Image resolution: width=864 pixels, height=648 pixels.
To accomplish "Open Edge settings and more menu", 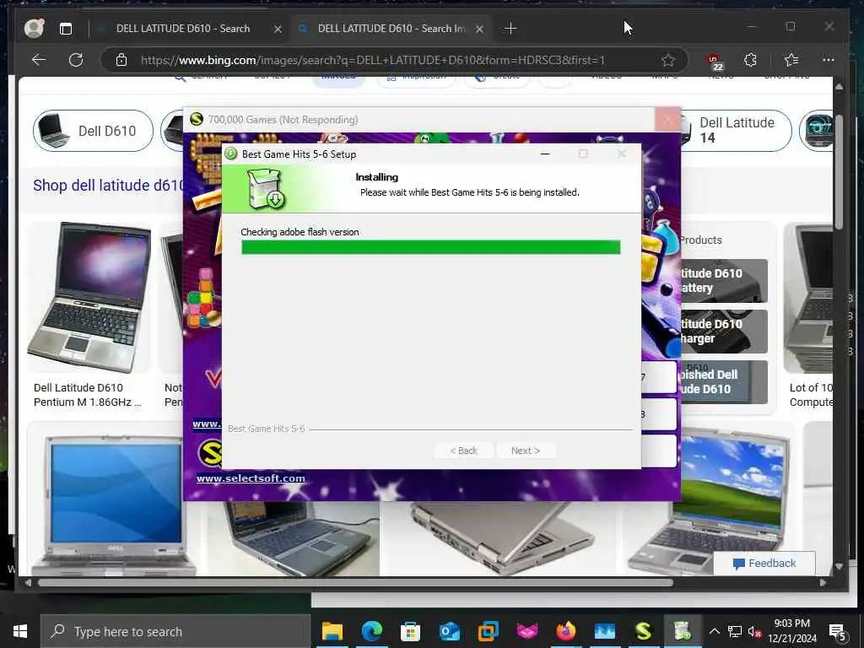I will [x=829, y=60].
